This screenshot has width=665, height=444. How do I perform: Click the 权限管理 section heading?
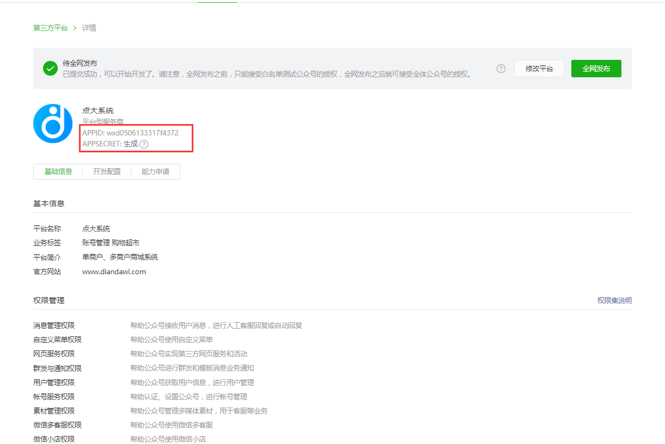tap(49, 300)
